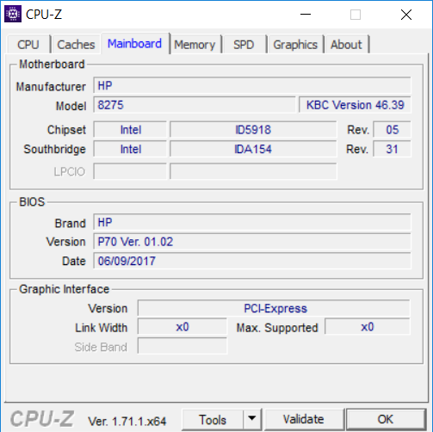The width and height of the screenshot is (433, 432).
Task: Select the Mainboard tab
Action: point(134,44)
